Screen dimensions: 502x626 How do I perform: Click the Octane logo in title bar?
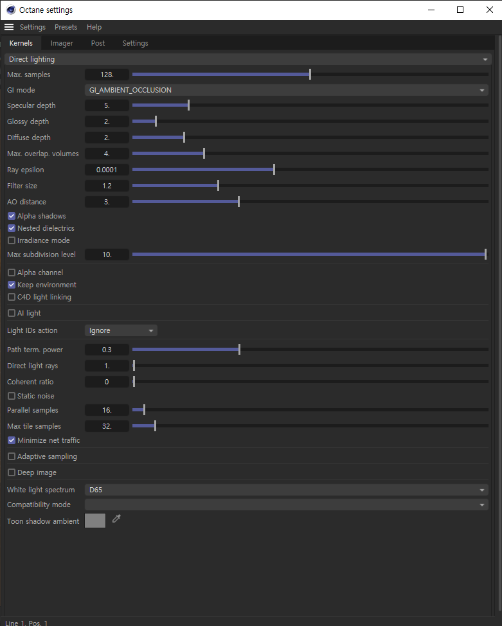(x=11, y=10)
